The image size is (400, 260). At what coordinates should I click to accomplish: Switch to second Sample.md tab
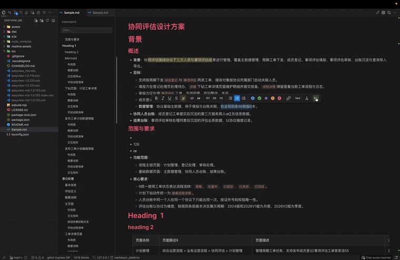(x=100, y=13)
